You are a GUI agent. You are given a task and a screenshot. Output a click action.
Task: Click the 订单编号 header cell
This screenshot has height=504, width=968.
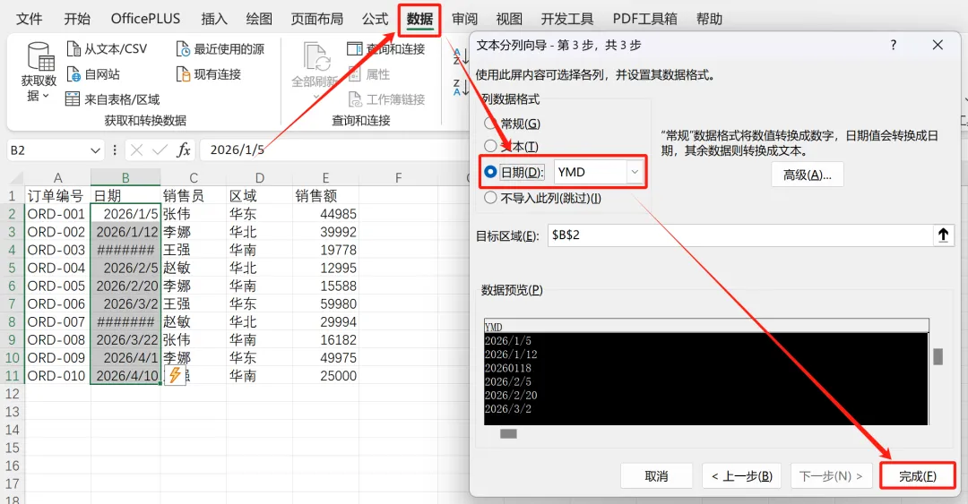57,196
